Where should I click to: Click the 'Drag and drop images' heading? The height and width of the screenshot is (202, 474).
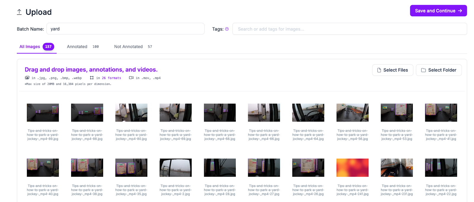[91, 70]
